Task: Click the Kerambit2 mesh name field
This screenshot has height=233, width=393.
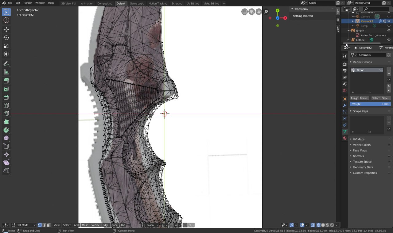Action: pyautogui.click(x=372, y=55)
